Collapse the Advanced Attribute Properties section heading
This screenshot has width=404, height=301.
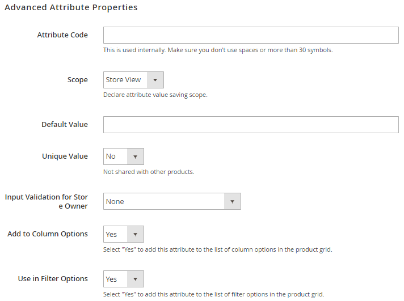click(x=71, y=8)
